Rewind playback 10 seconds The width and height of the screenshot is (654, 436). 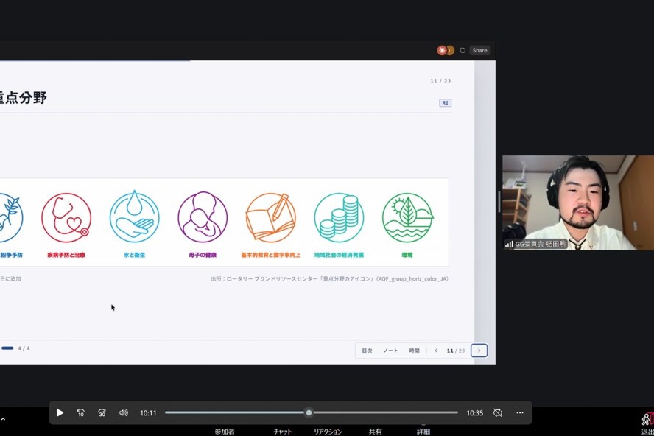81,412
